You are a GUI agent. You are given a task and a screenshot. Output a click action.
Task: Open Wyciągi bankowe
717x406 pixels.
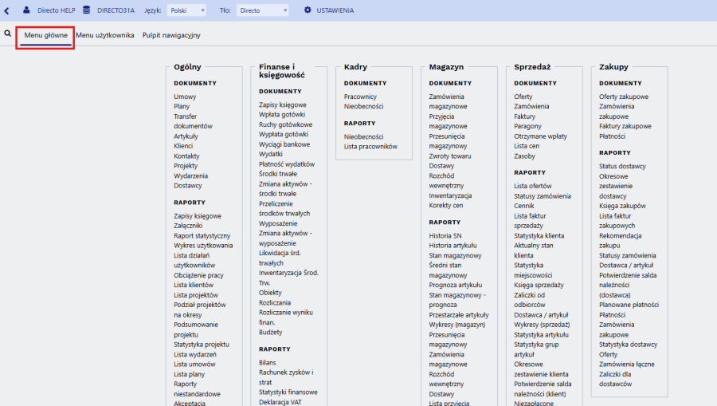(x=284, y=144)
